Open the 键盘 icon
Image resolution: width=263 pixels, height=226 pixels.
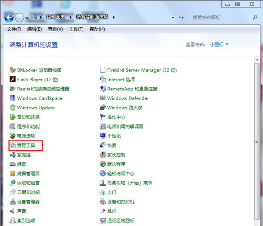(x=13, y=164)
